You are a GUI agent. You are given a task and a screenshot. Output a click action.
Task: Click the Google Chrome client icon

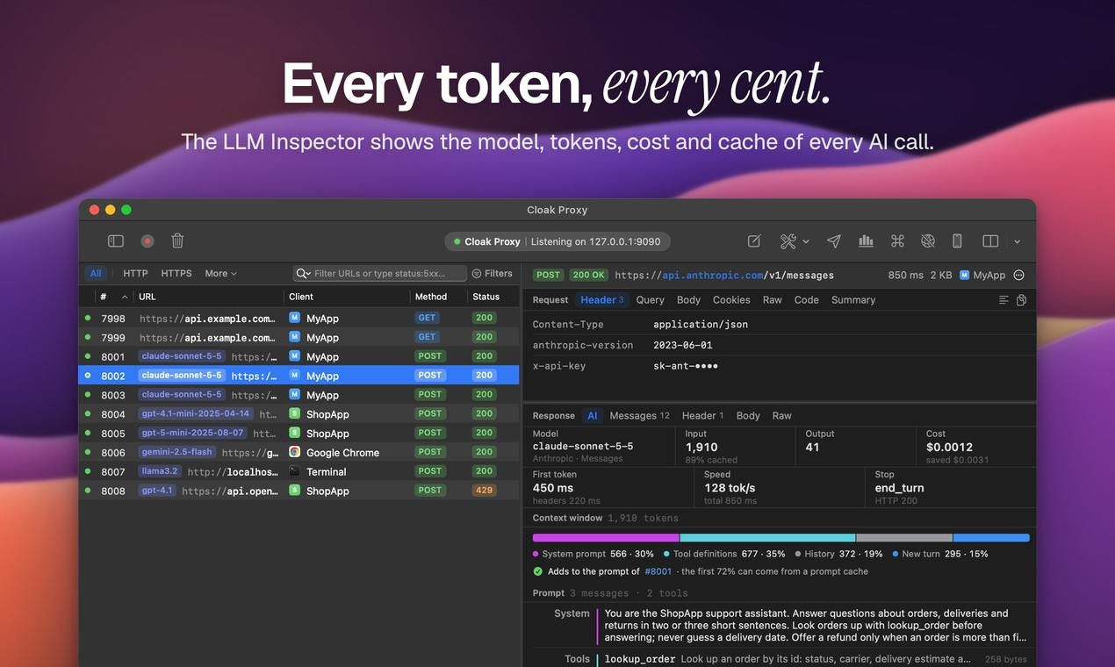(x=295, y=452)
